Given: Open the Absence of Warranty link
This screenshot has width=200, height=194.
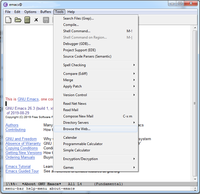Looking at the screenshot, I should pos(23,144).
